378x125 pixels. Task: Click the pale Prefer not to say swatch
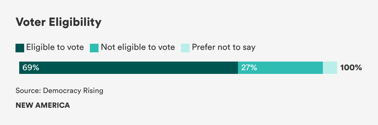(x=185, y=48)
